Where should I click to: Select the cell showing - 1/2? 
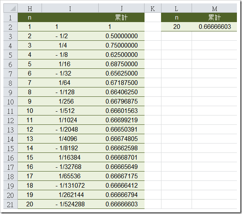(70, 36)
